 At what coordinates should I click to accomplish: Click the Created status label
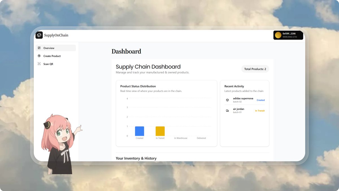261,100
